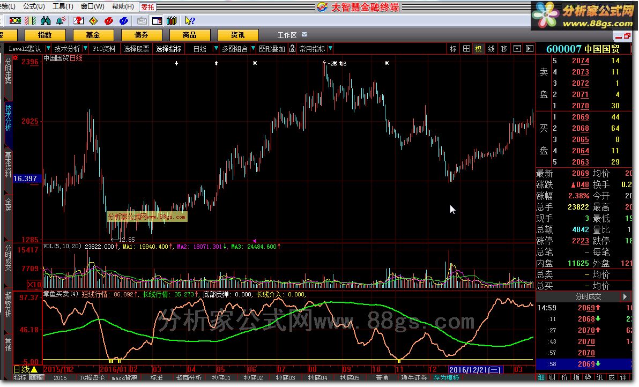Image resolution: width=639 pixels, height=387 pixels.
Task: Select the 稳牛证券 template tab
Action: coord(414,378)
